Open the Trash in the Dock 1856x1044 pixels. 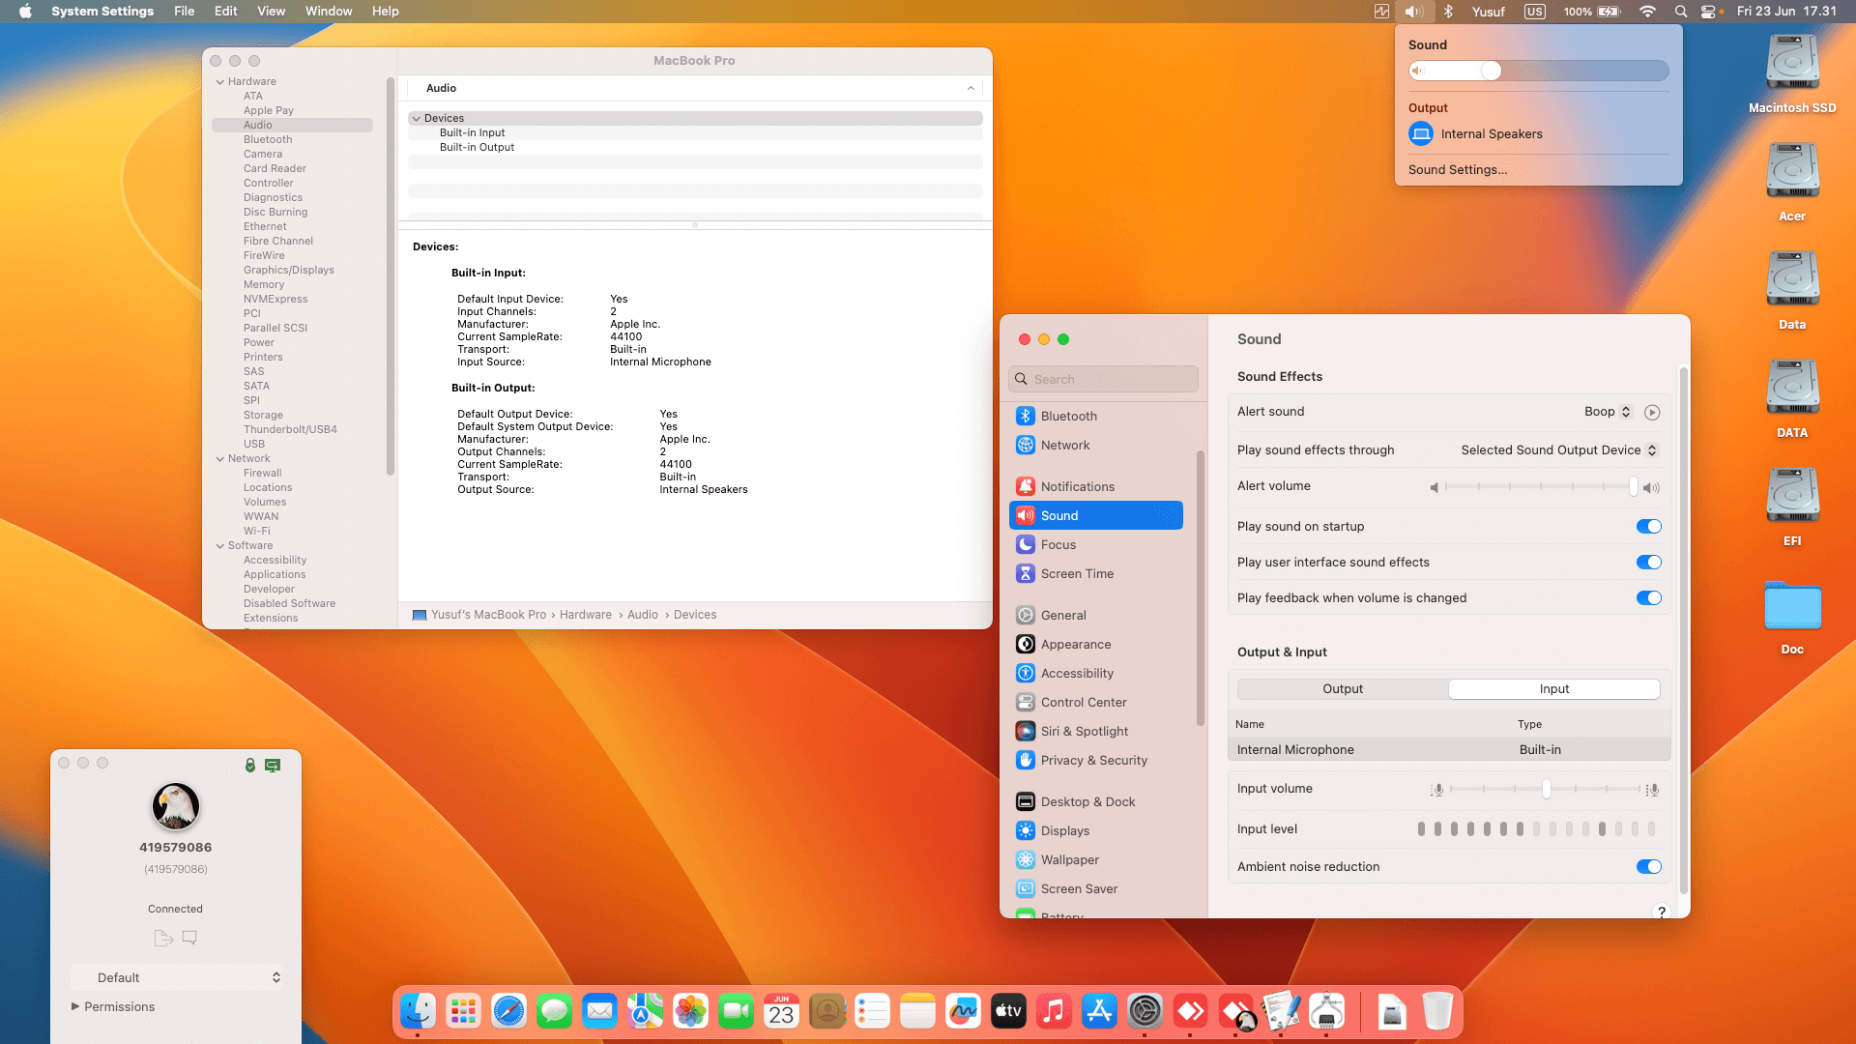[1437, 1012]
